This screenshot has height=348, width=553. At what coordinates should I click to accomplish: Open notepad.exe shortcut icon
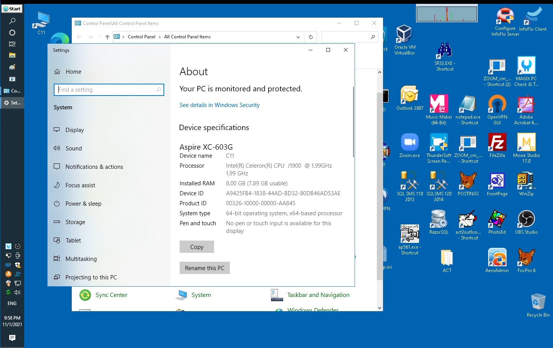(x=468, y=110)
